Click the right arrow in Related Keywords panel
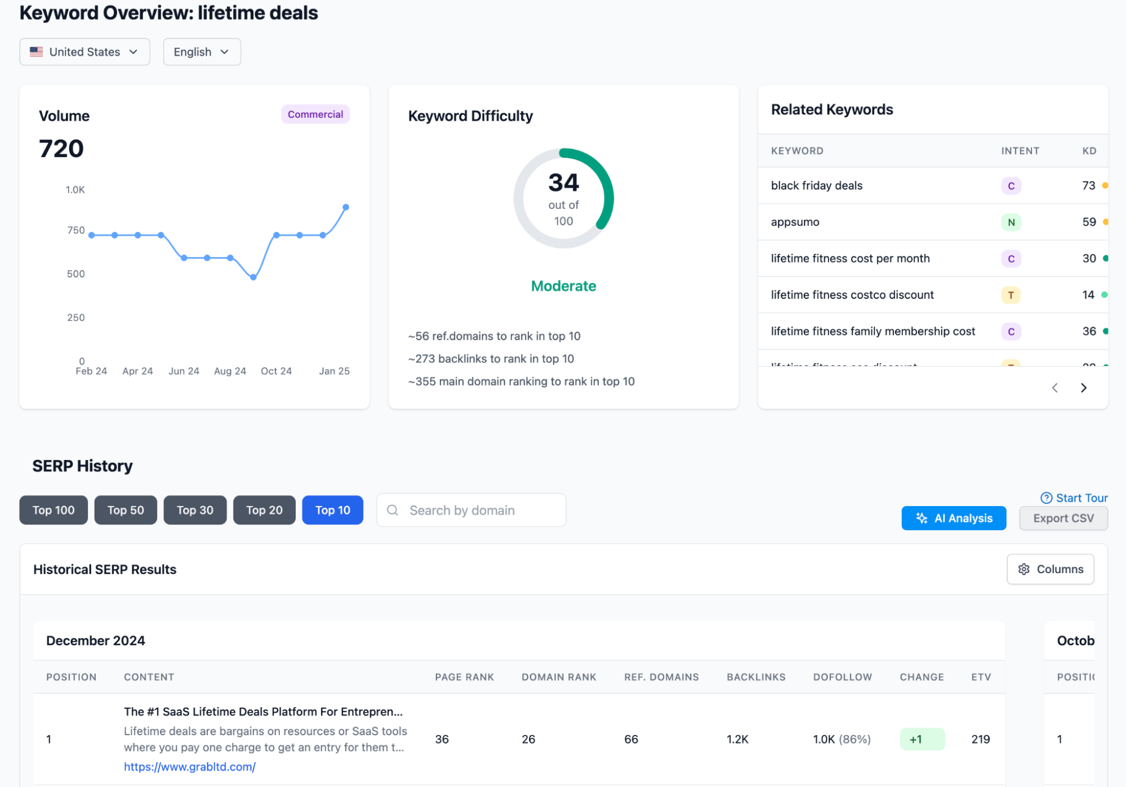Screen dimensions: 1126x787 [1083, 387]
